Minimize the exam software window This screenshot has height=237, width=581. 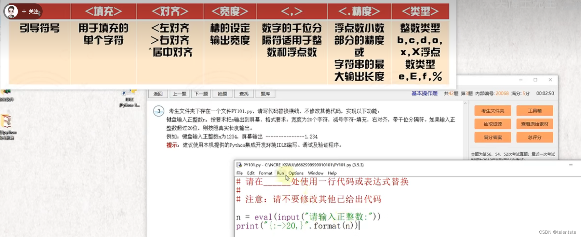tap(521, 80)
